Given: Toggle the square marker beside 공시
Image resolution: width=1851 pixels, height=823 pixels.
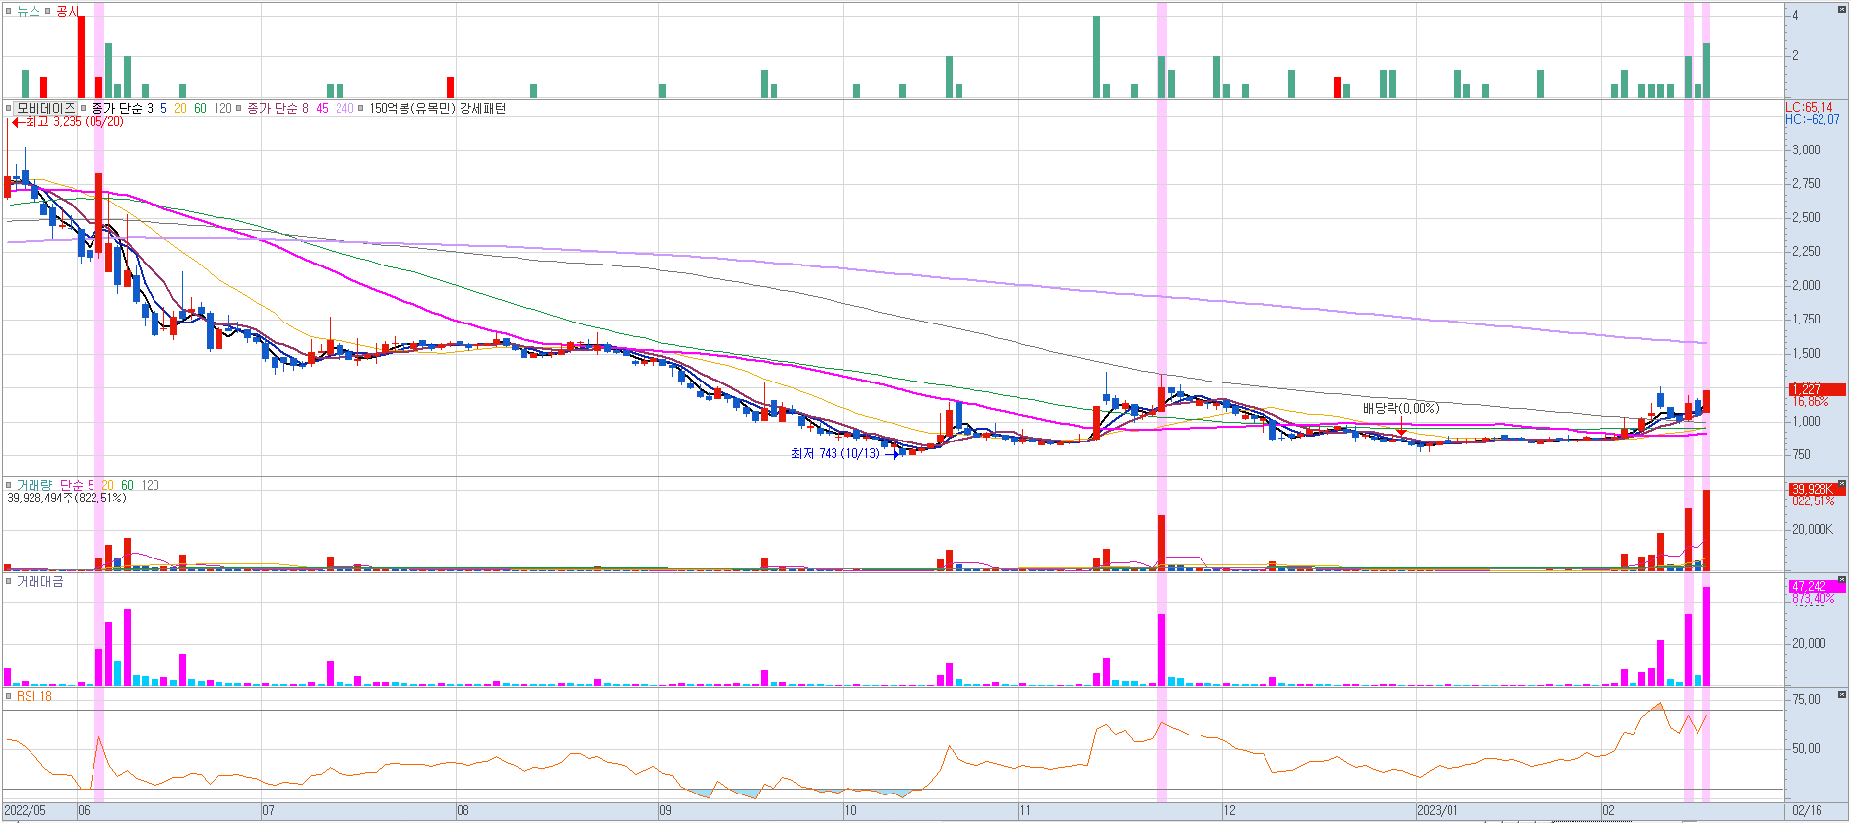Looking at the screenshot, I should click(x=48, y=11).
